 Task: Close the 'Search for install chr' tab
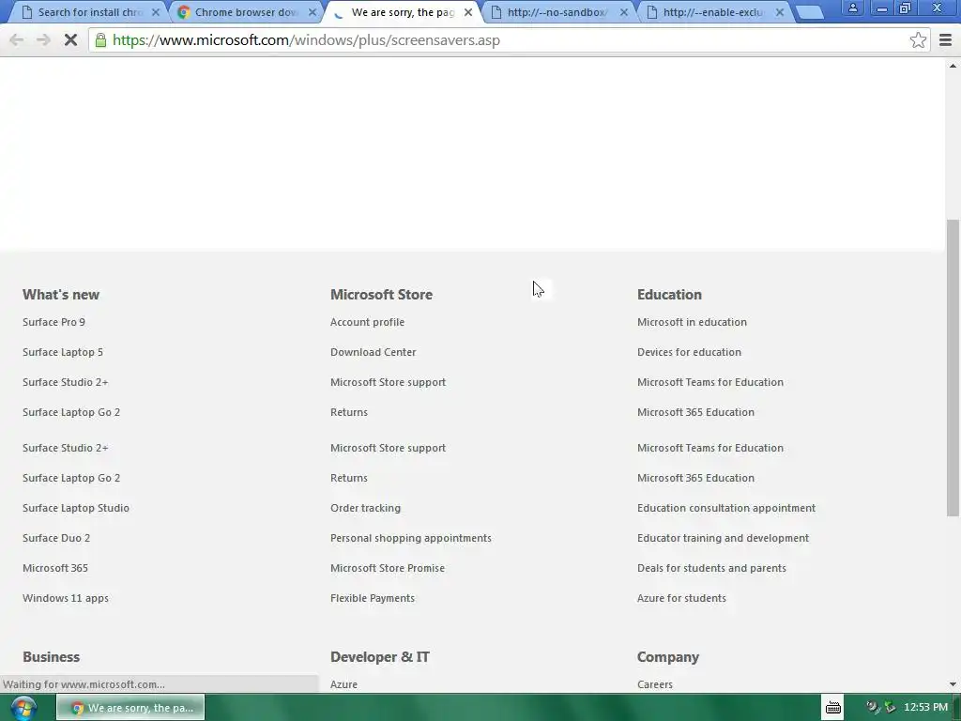[156, 12]
